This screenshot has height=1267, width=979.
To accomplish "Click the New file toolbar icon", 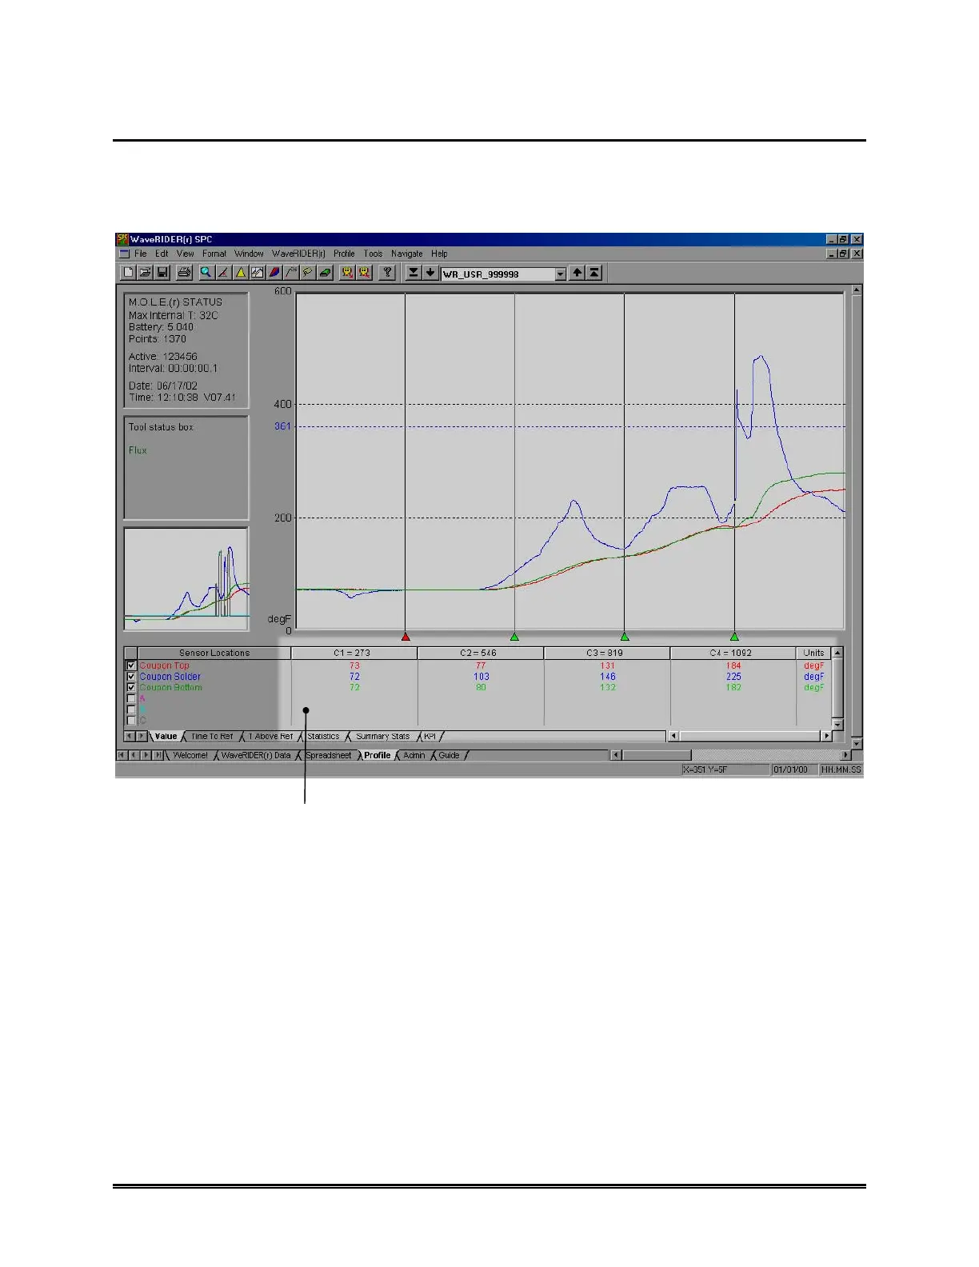I will tap(128, 273).
